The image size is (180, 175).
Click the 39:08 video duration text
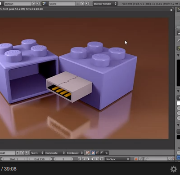[10, 169]
